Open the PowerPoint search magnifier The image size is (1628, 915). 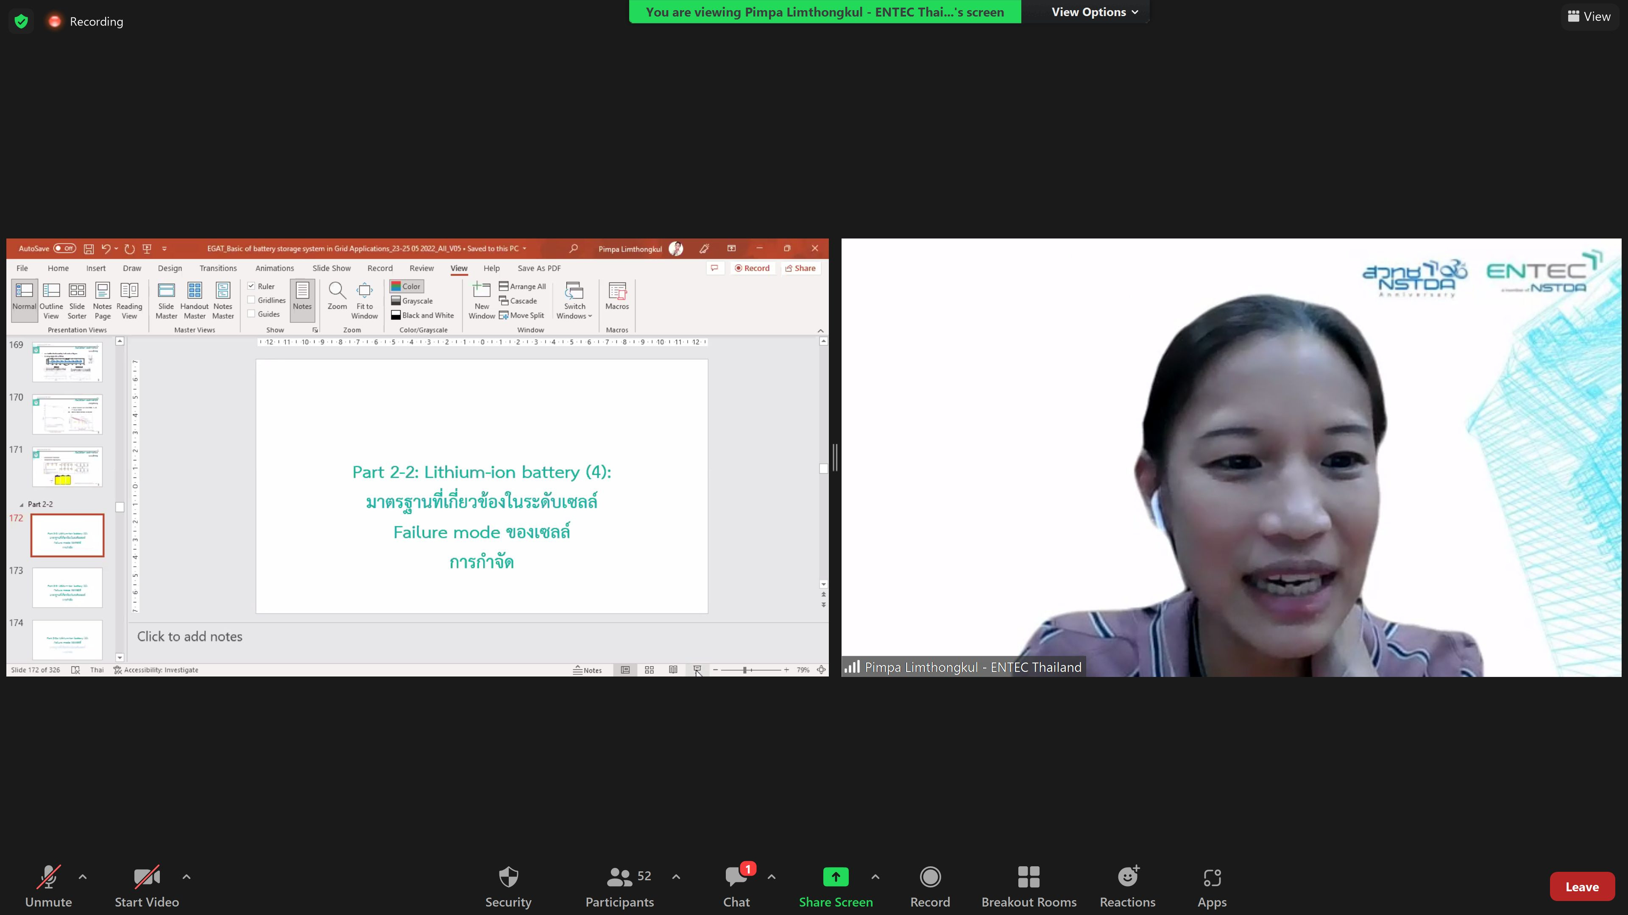click(574, 249)
